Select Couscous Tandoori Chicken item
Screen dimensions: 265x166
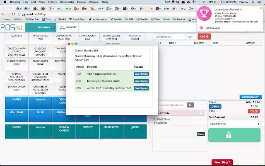pos(40,51)
